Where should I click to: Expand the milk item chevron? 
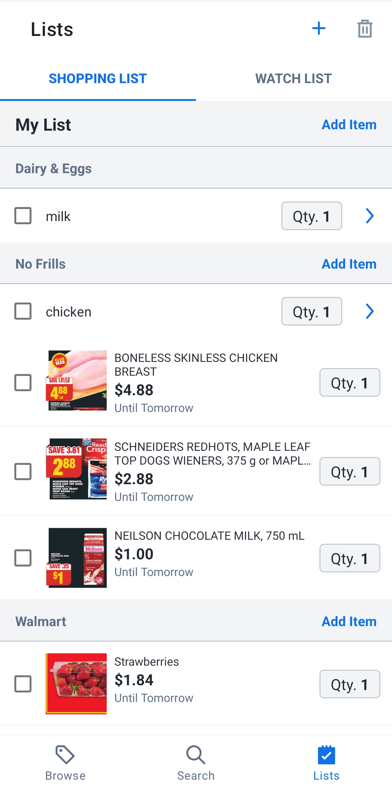tap(369, 216)
